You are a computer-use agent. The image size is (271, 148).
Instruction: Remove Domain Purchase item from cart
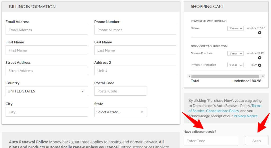point(260,58)
